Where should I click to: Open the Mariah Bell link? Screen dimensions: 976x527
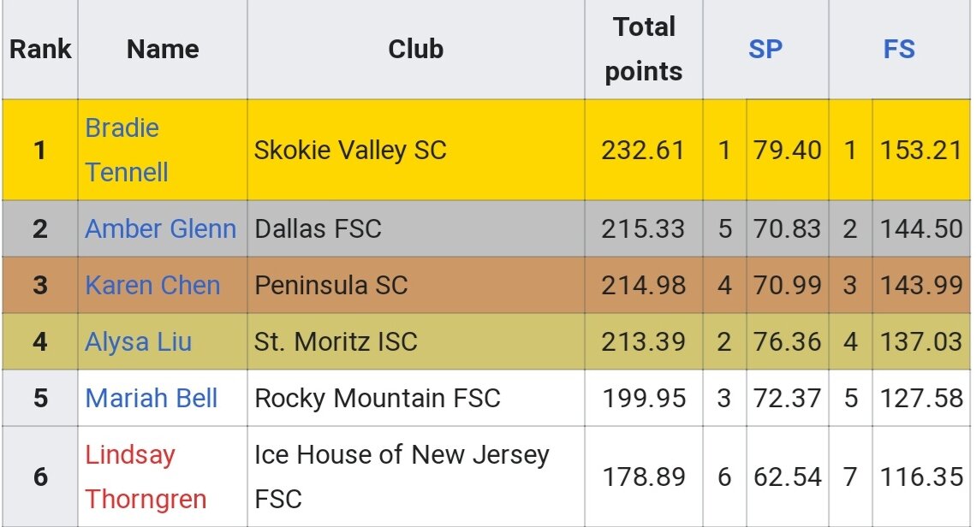152,398
